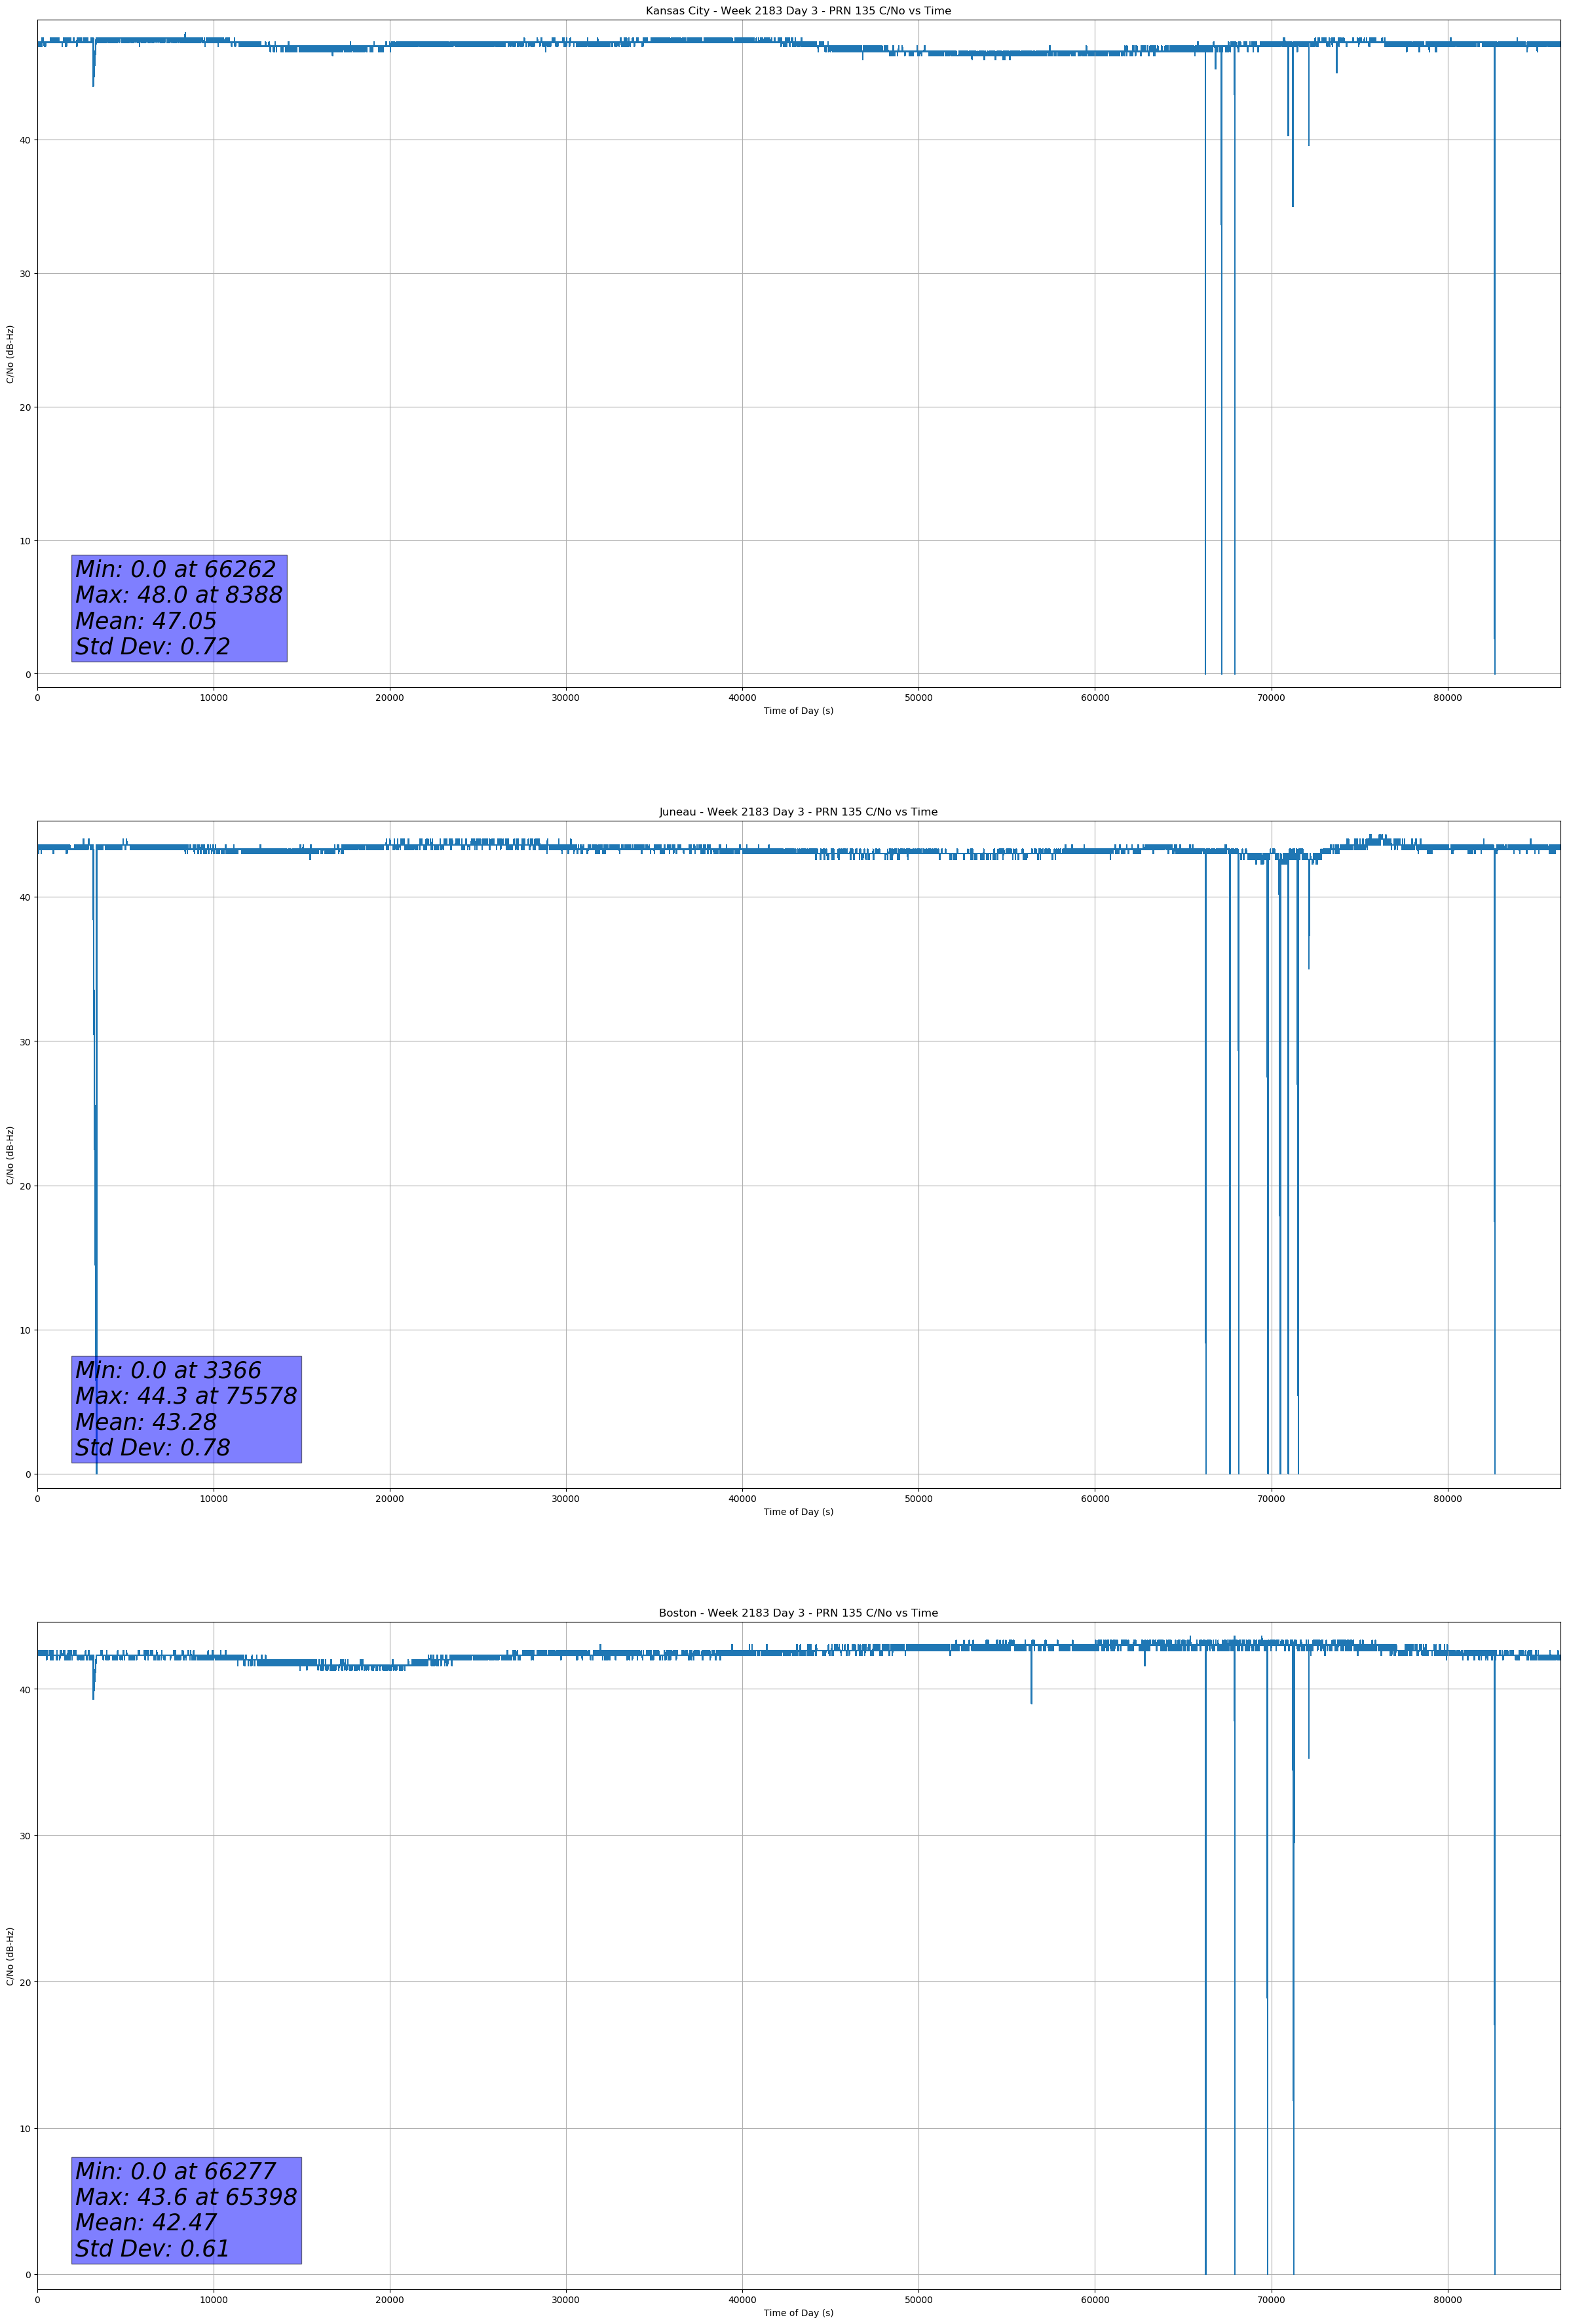1569x2324 pixels.
Task: Click the 50000 x-axis tick under the Juneau plot
Action: [x=918, y=1499]
